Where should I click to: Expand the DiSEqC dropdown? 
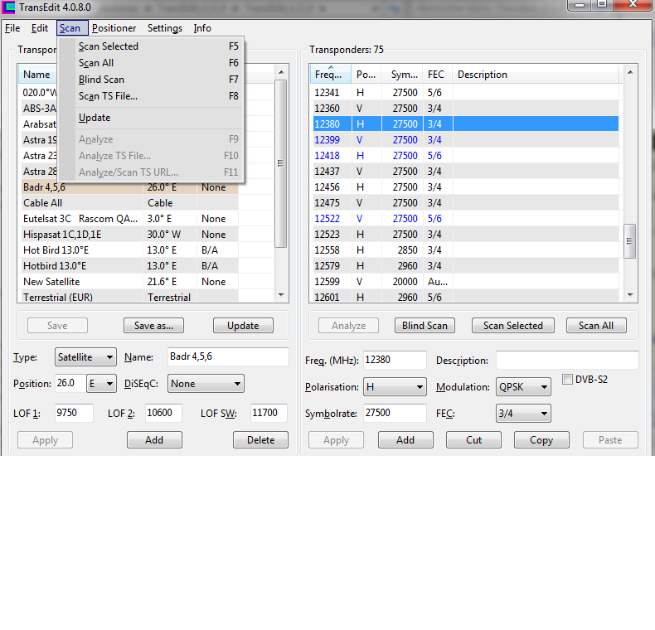206,384
